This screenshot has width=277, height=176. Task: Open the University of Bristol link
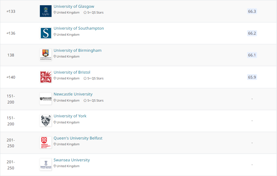click(x=72, y=72)
